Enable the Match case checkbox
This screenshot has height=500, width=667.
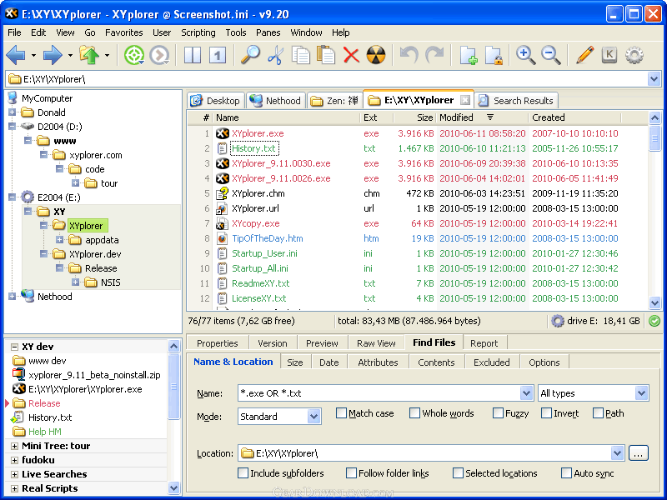(342, 413)
